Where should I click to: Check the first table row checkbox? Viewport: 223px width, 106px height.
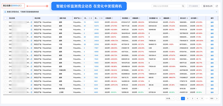pyautogui.click(x=5, y=22)
